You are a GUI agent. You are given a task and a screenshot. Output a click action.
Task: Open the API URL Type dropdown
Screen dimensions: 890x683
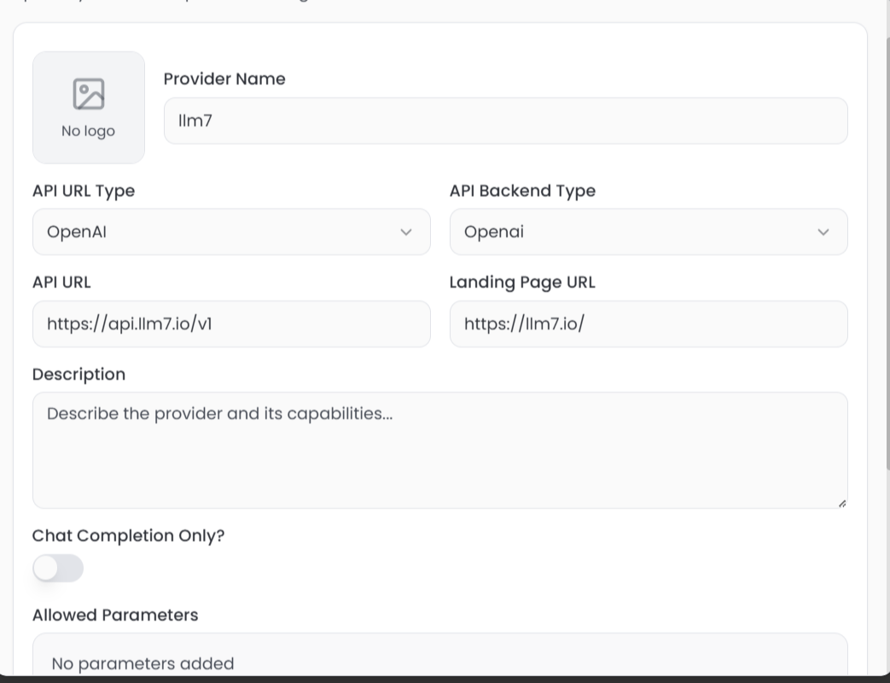(x=231, y=231)
